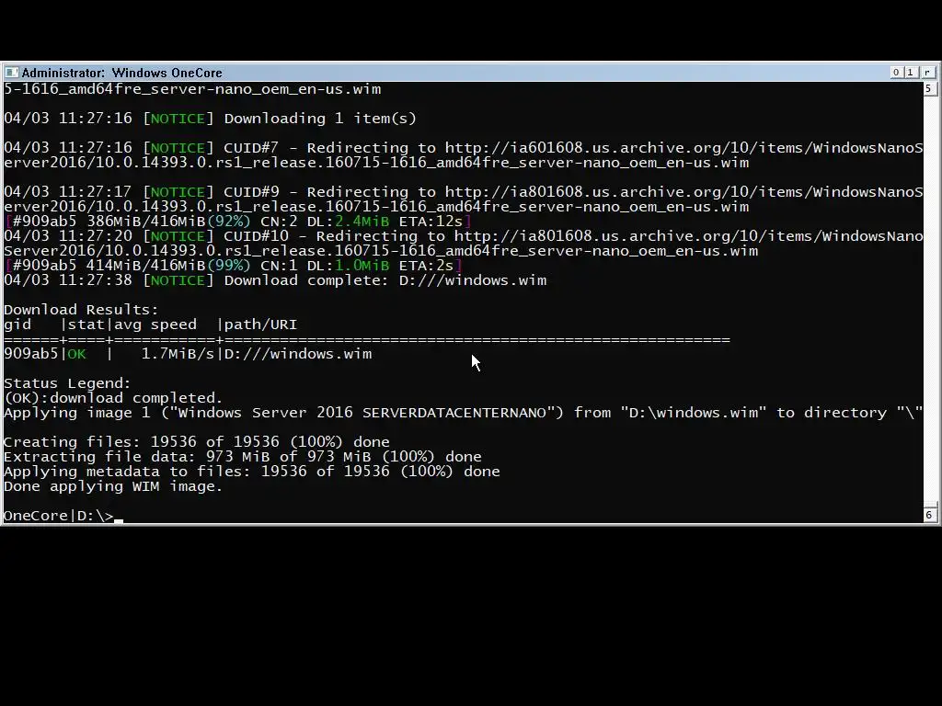Click the 'Done applying WIM image.' line
942x706 pixels.
pos(113,486)
